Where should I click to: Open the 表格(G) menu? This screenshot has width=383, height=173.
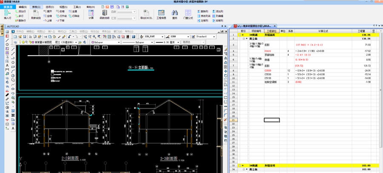tap(37, 7)
